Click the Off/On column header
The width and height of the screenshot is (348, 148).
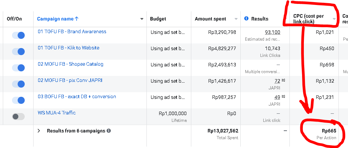tap(14, 19)
